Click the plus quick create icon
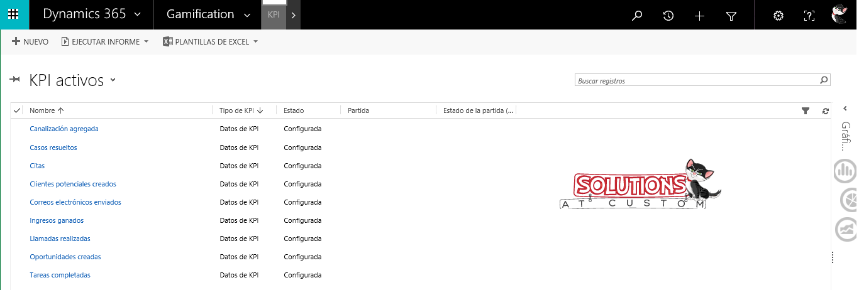 699,16
